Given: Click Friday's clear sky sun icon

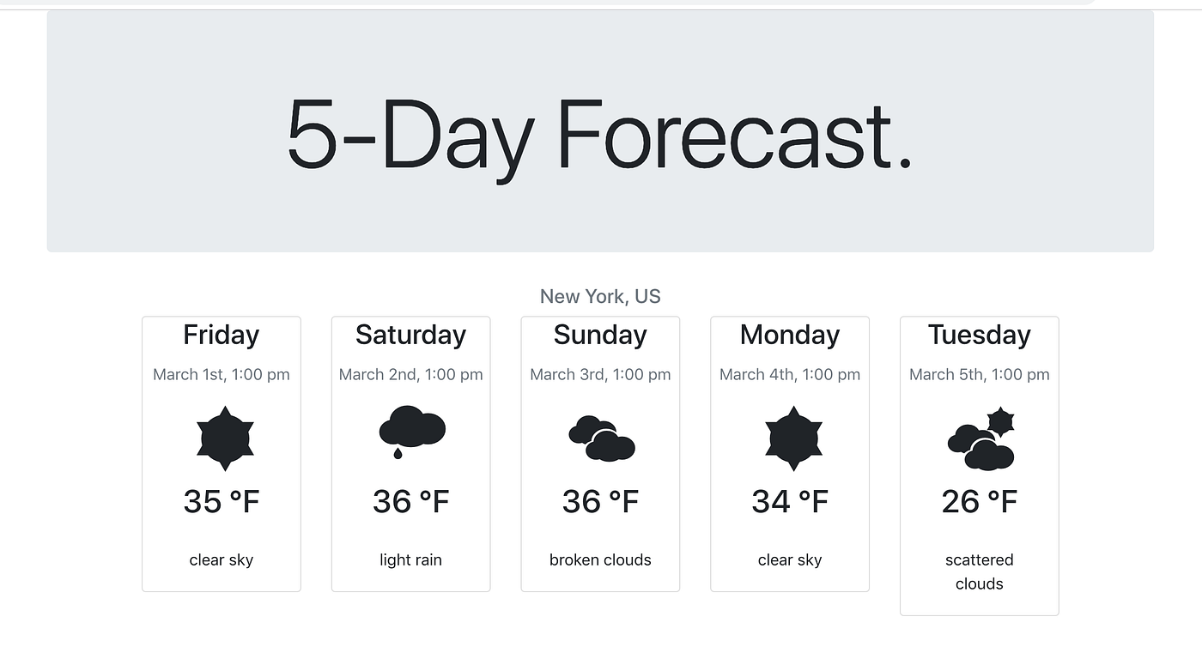Looking at the screenshot, I should click(x=222, y=439).
